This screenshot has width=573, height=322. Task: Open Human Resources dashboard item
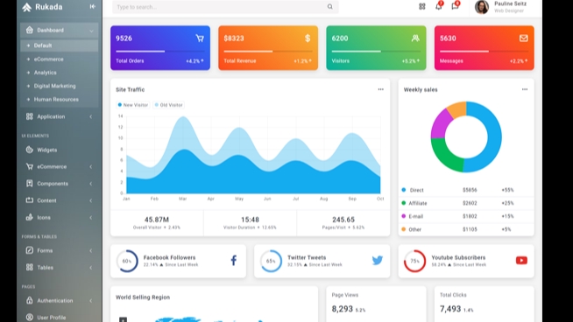point(60,99)
